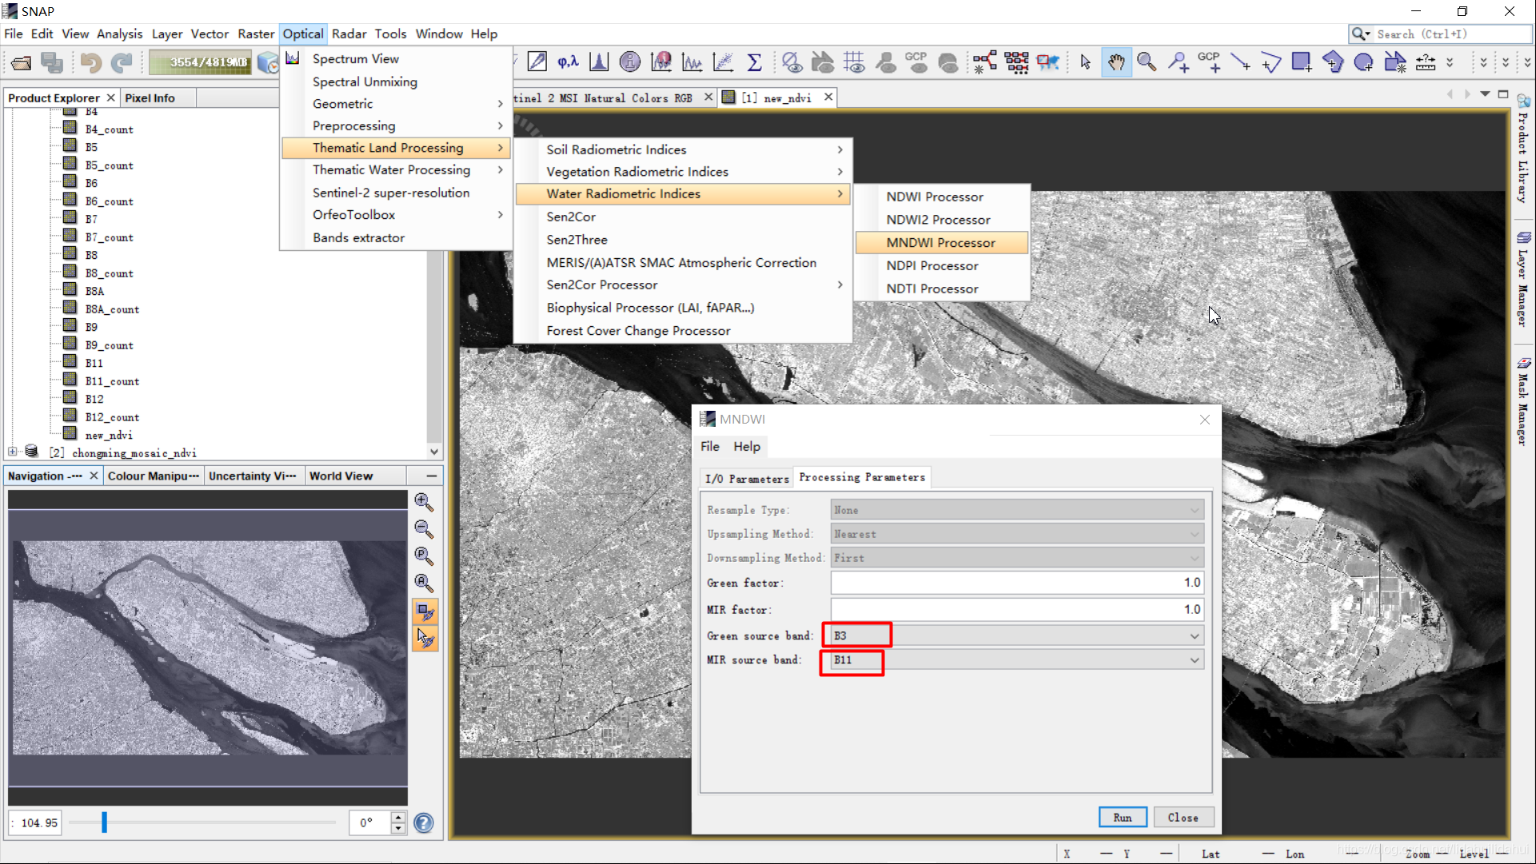
Task: Open the Information (i) window icon
Action: pyautogui.click(x=630, y=62)
